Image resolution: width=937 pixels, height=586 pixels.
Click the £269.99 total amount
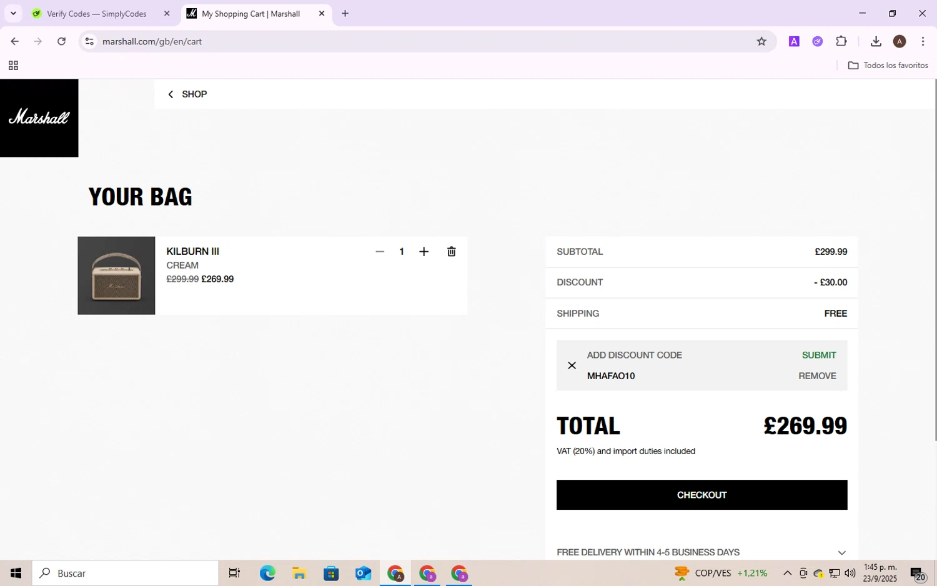(805, 426)
